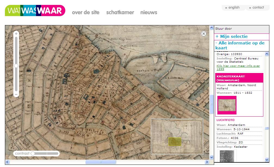The height and width of the screenshot is (167, 274).
Task: Click the info panel scroll up arrow
Action: (x=267, y=54)
